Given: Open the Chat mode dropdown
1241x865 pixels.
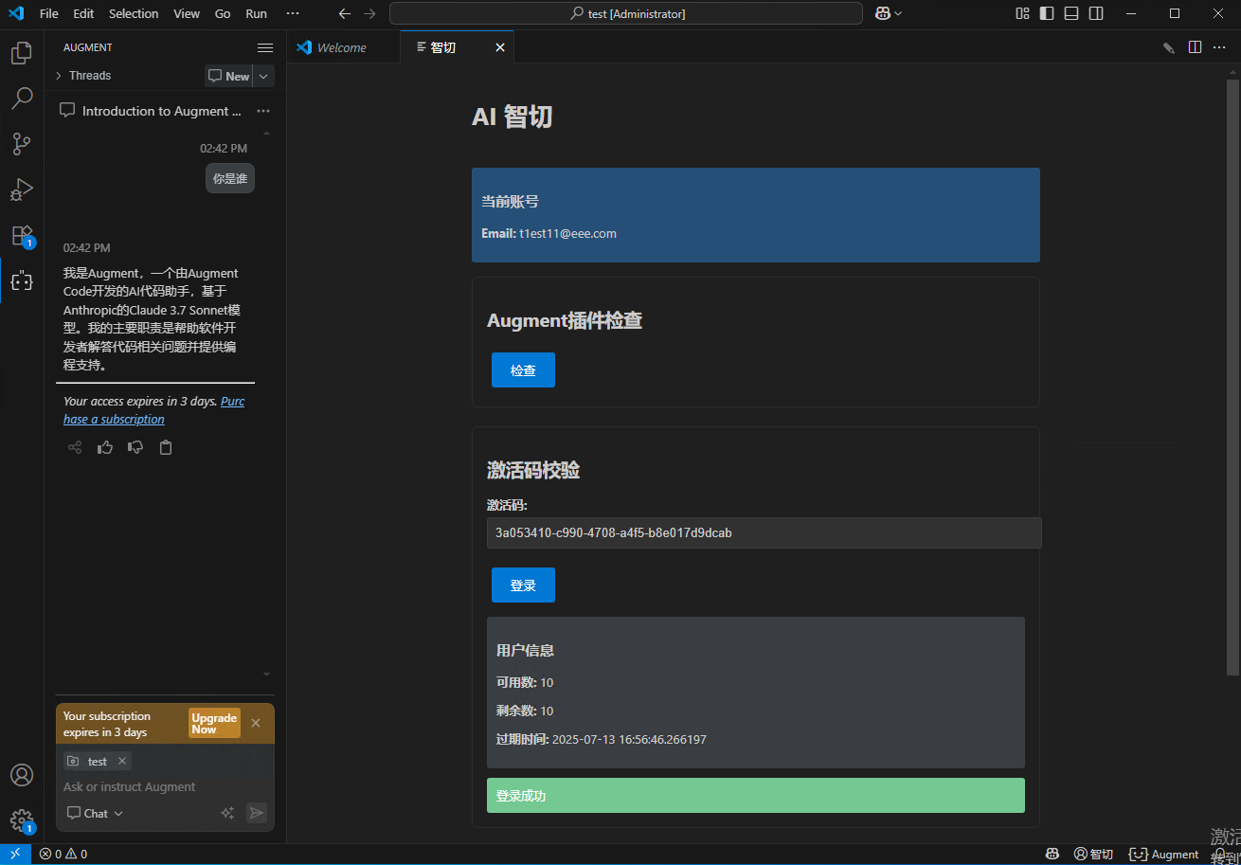Looking at the screenshot, I should point(96,813).
